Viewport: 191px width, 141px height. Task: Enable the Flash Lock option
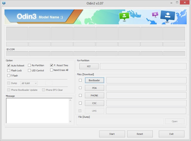(x=9, y=70)
